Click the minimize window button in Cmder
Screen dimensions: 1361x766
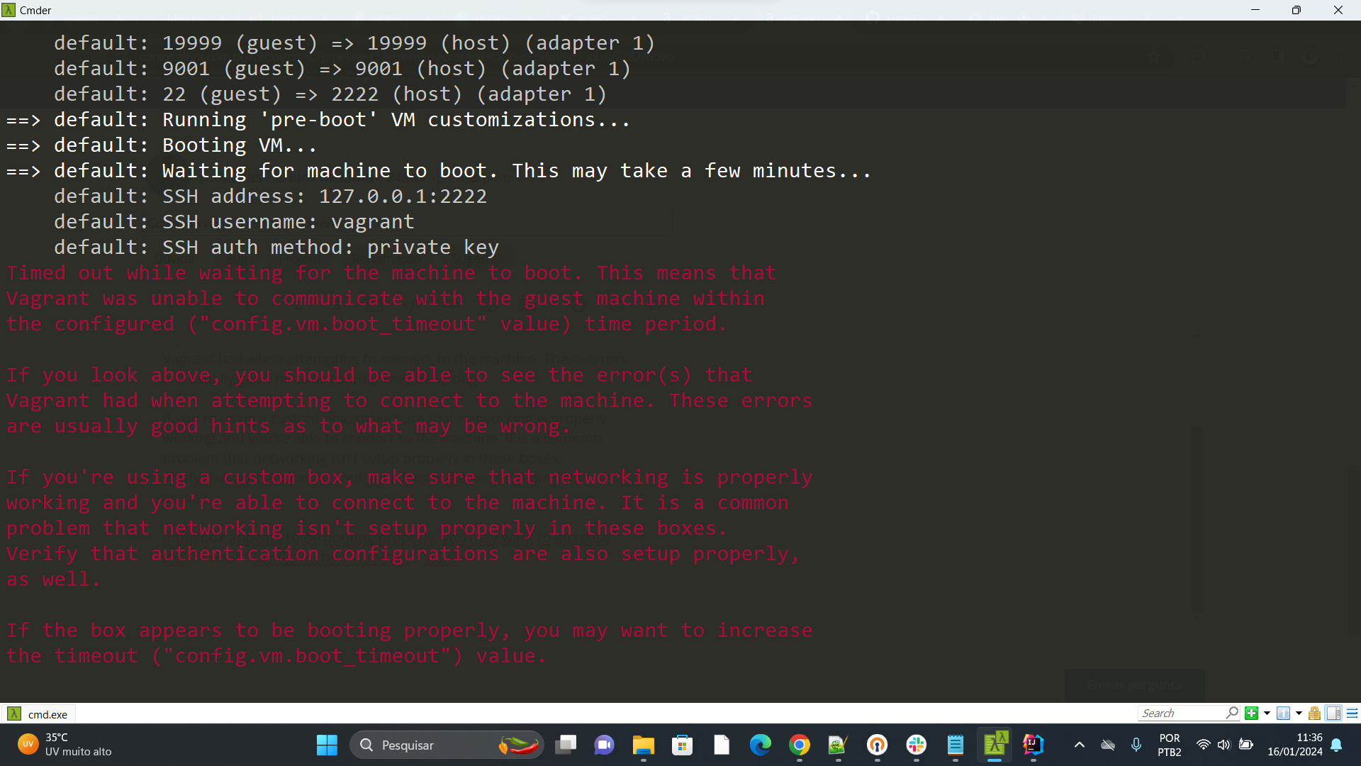tap(1255, 11)
